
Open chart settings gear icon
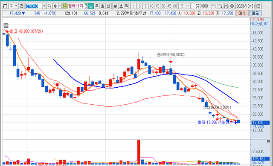click(232, 6)
